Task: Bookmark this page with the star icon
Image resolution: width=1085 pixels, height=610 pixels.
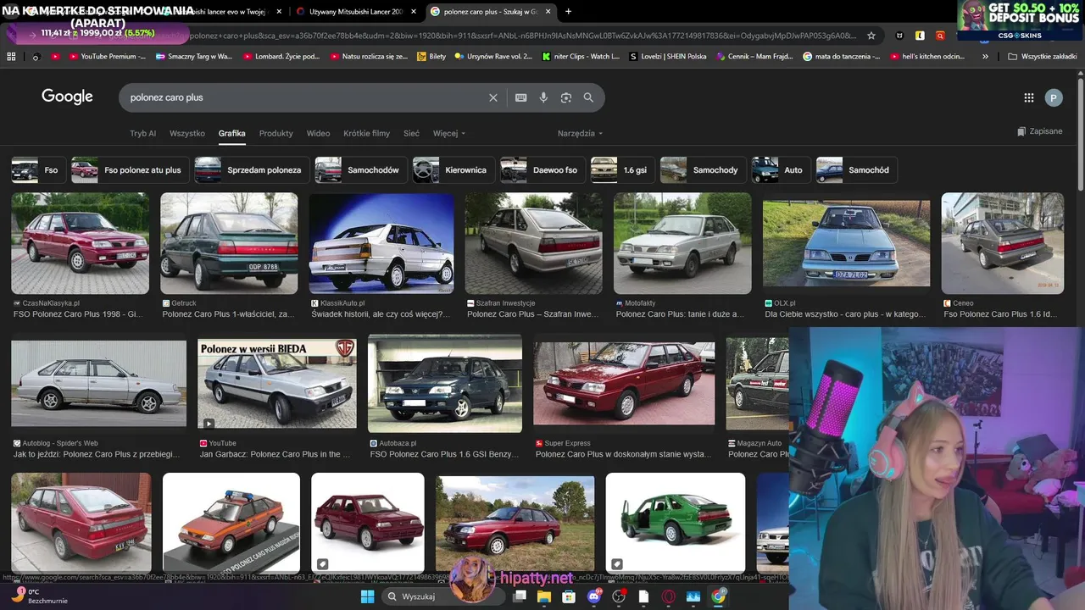Action: coord(871,36)
